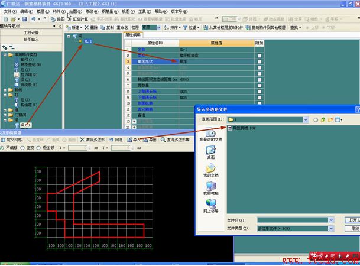The height and width of the screenshot is (266, 360).
Task: Open the 查找范围 folder dropdown
Action: [x=306, y=120]
